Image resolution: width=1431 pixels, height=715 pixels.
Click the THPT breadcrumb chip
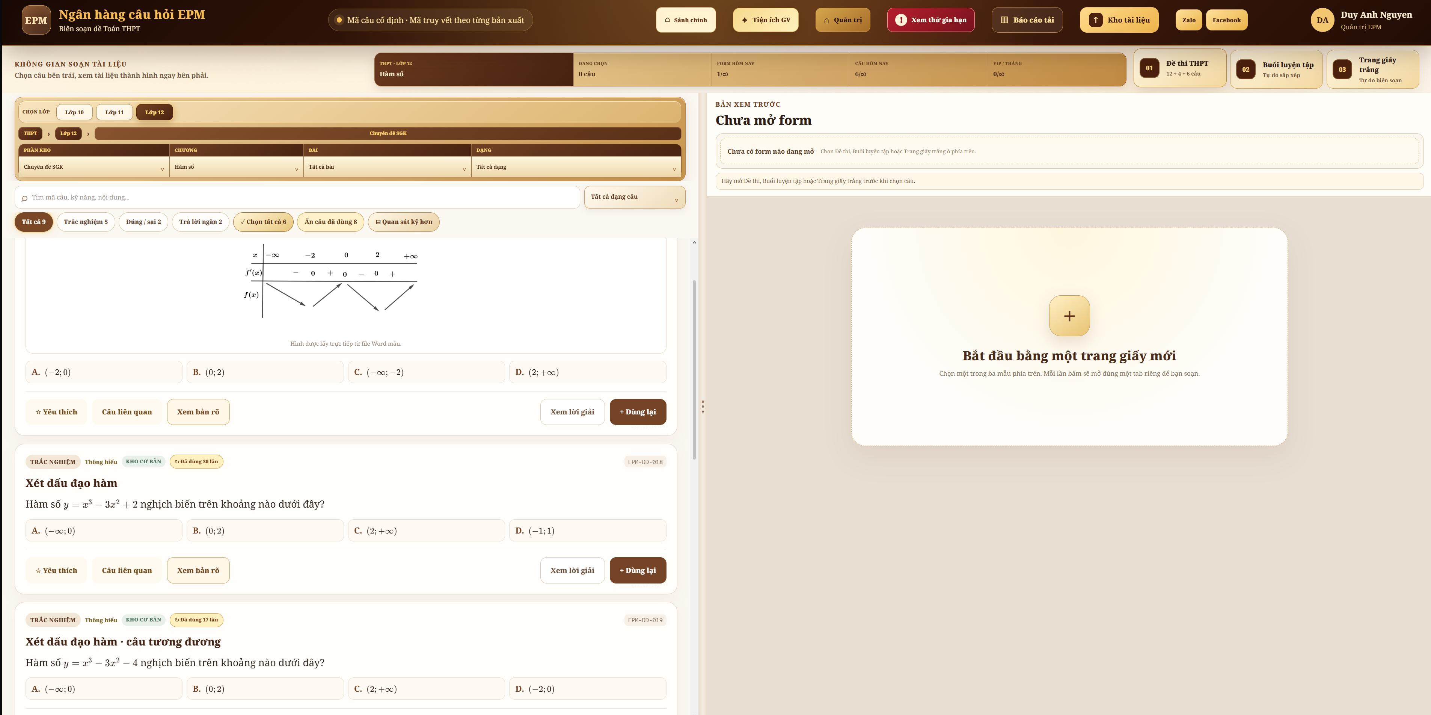(x=30, y=133)
